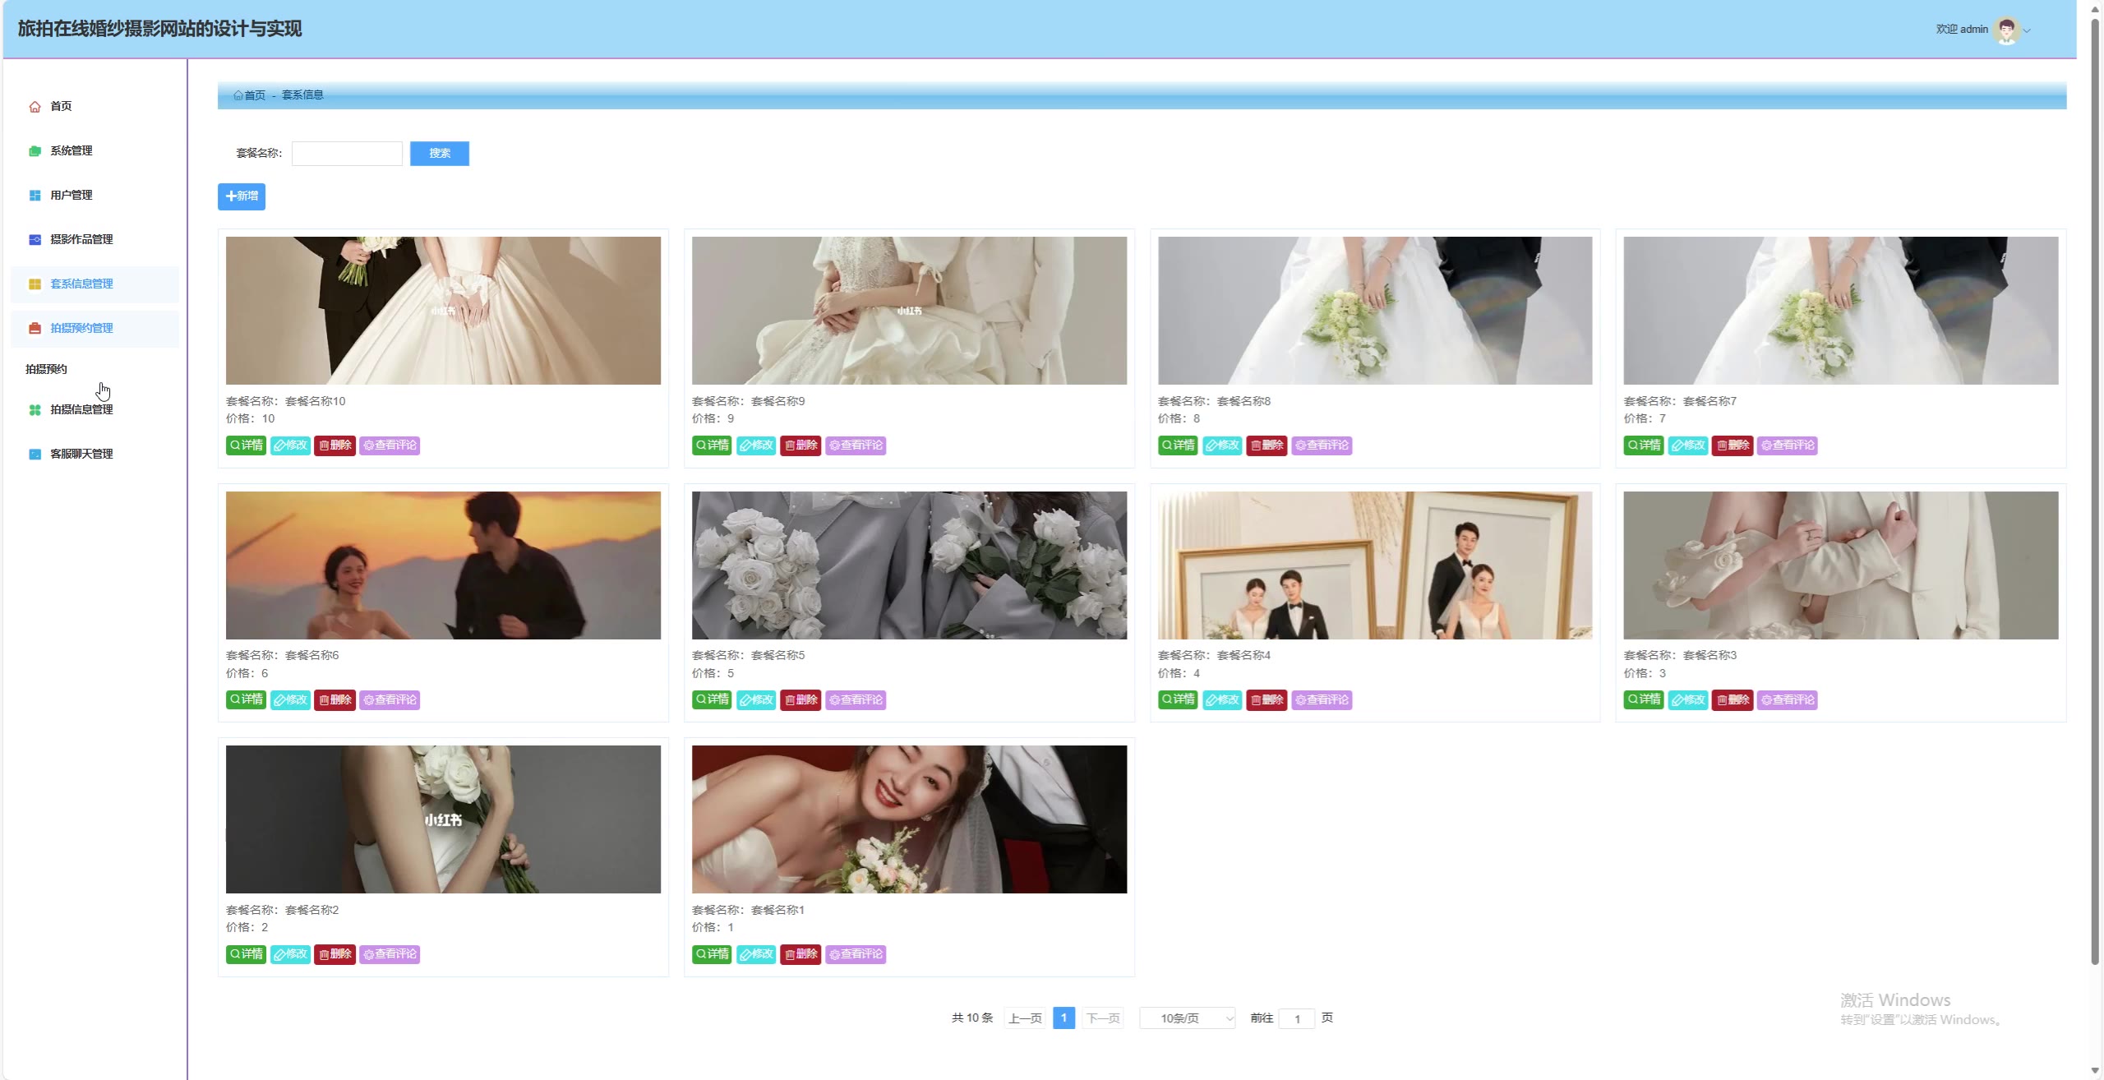Click the 系统管理 green sidebar icon
2104x1080 pixels.
pyautogui.click(x=35, y=151)
